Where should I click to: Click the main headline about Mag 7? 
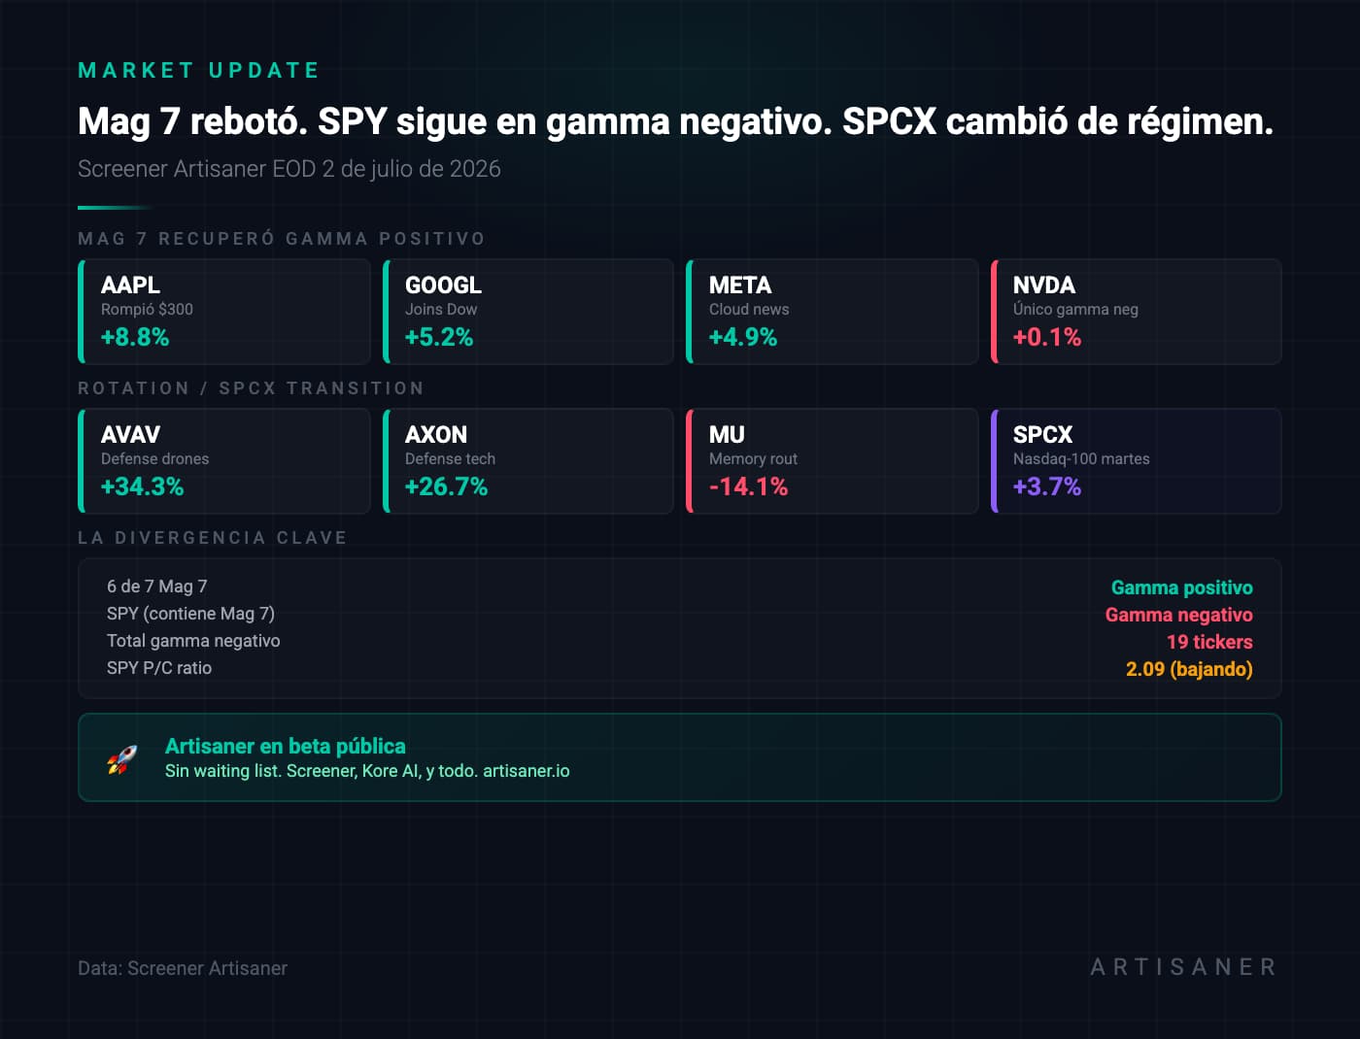[x=675, y=121]
